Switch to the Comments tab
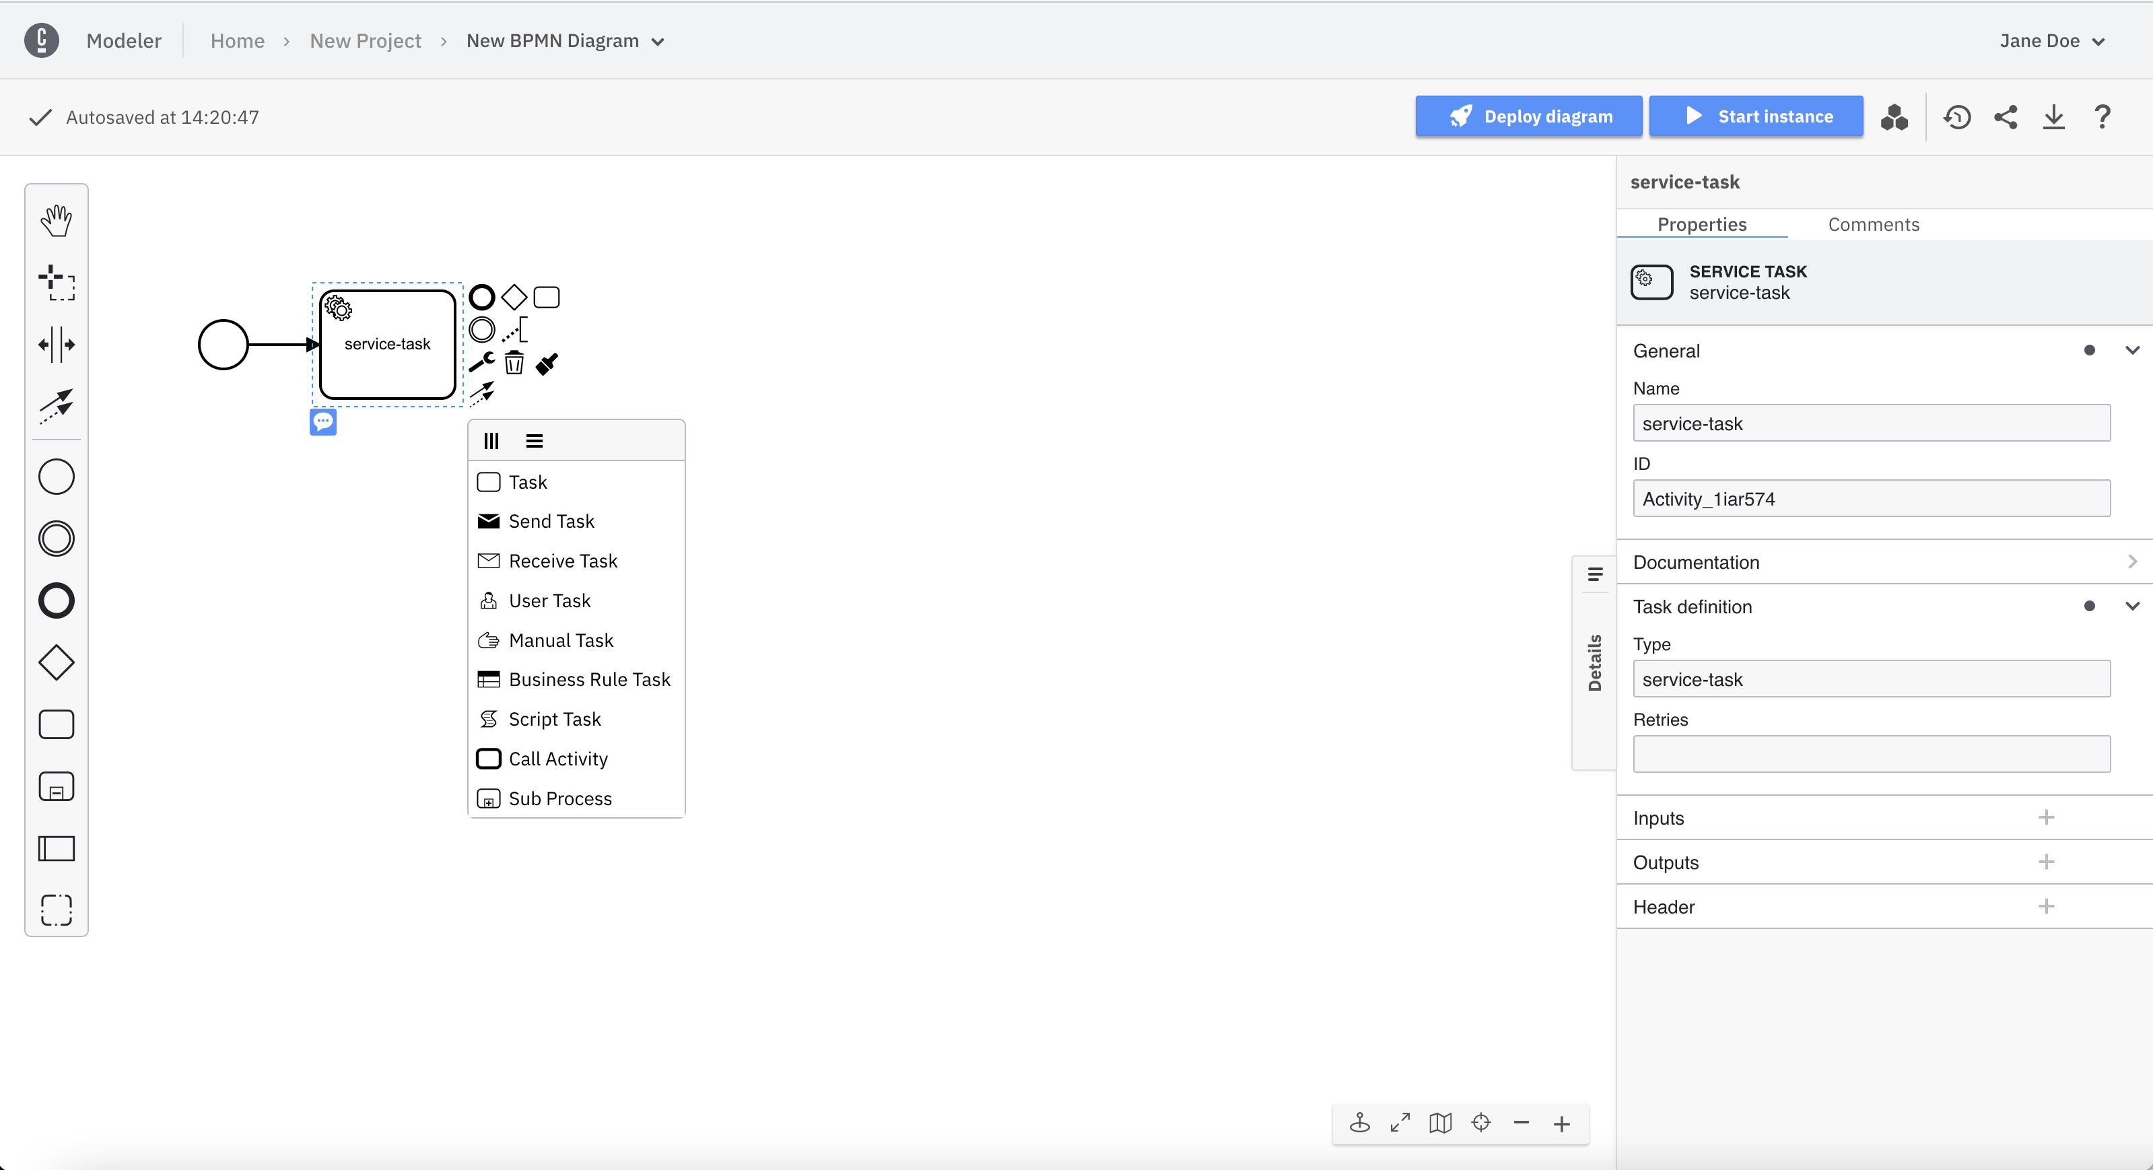Viewport: 2153px width, 1170px height. coord(1874,224)
